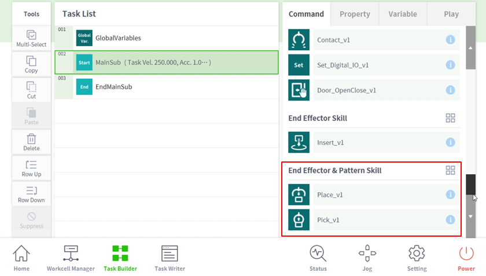
Task: Click the Row Down icon
Action: coord(31,191)
